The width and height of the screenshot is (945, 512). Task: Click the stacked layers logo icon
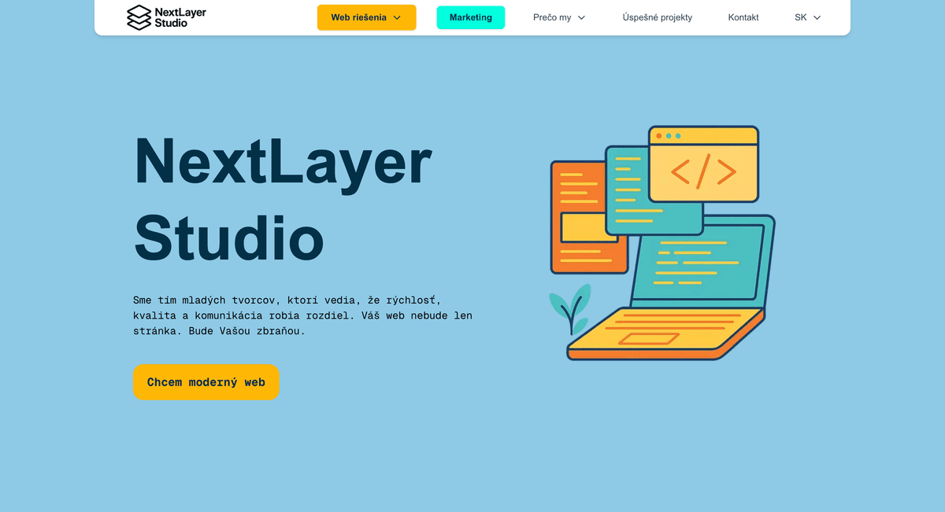coord(139,17)
